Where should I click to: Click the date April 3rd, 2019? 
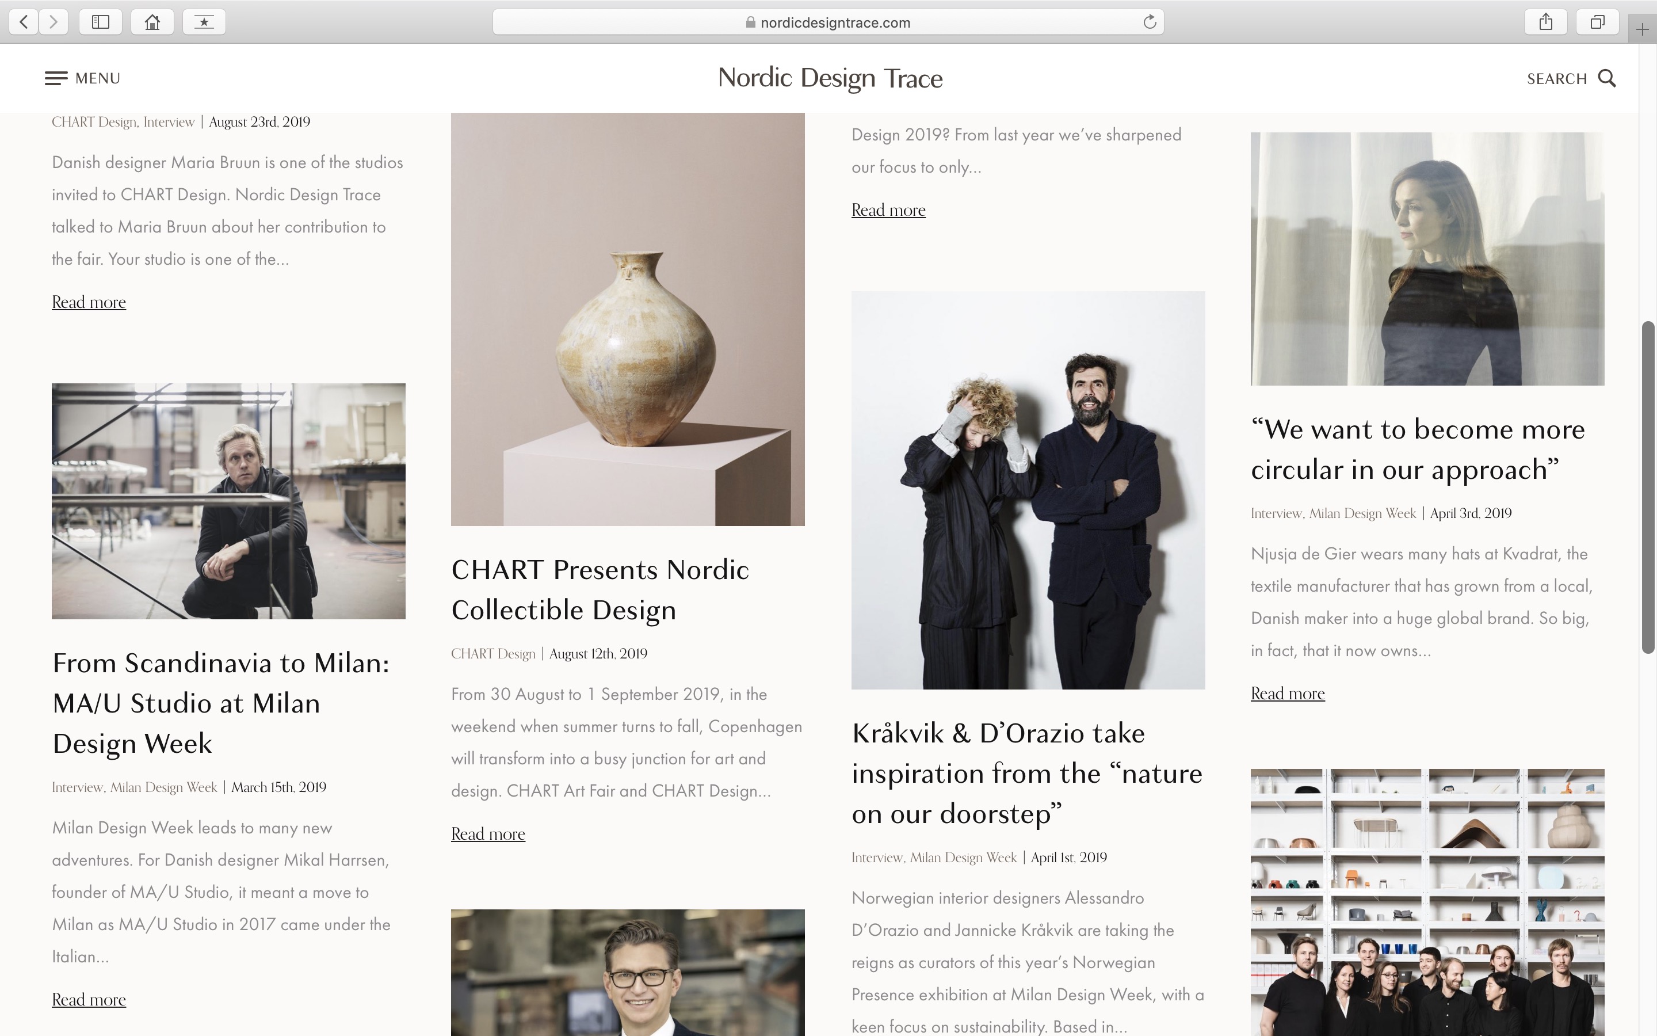(x=1471, y=513)
